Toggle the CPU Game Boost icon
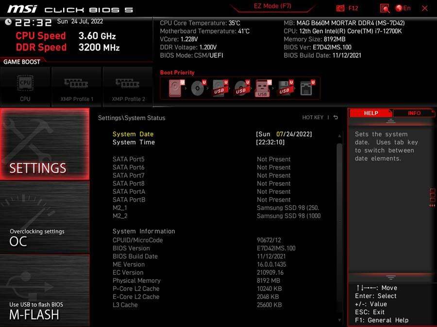437x327 pixels. pyautogui.click(x=25, y=87)
